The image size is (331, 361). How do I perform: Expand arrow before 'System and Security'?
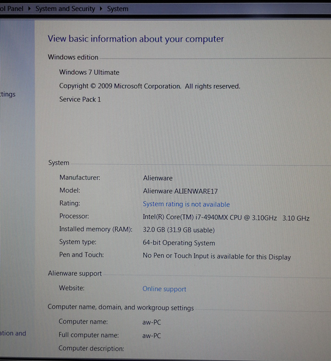pos(29,9)
